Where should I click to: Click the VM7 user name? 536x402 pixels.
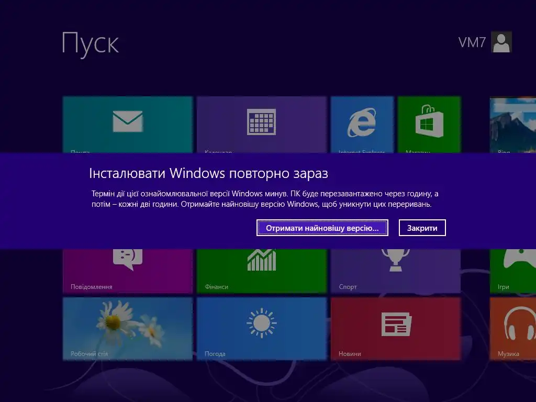point(472,42)
